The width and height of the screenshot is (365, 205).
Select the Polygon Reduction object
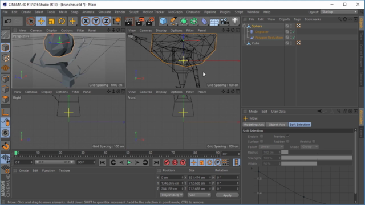(x=269, y=38)
